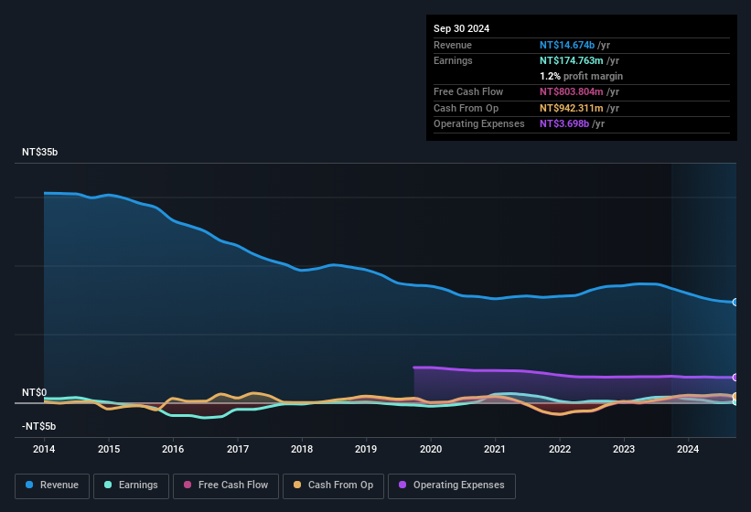Screen dimensions: 751x512
Task: Click the purple dot in Operating Expenses legend
Action: pos(402,485)
